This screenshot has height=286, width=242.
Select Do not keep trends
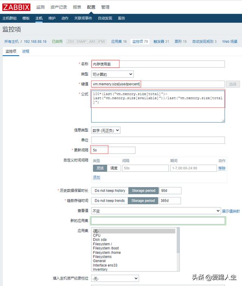click(110, 201)
